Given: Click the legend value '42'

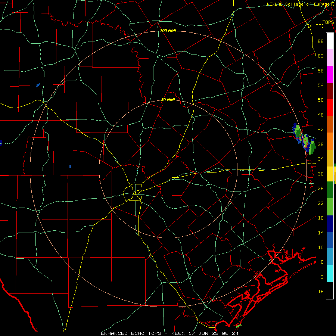Looking at the screenshot, I should click(321, 130).
